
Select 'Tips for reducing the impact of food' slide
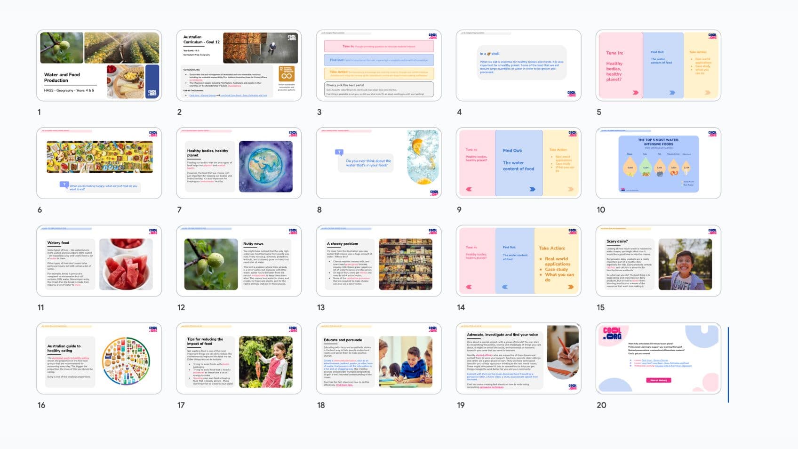click(239, 358)
